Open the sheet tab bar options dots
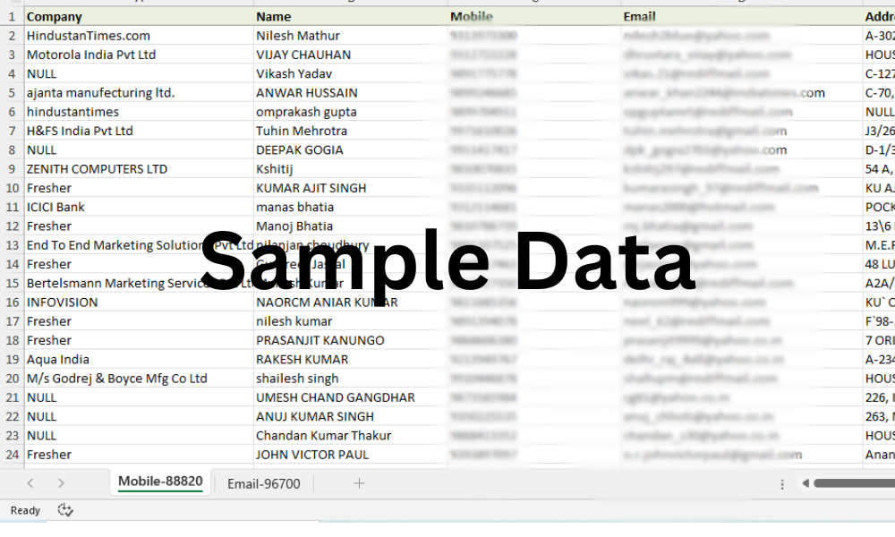The width and height of the screenshot is (895, 537). point(782,484)
